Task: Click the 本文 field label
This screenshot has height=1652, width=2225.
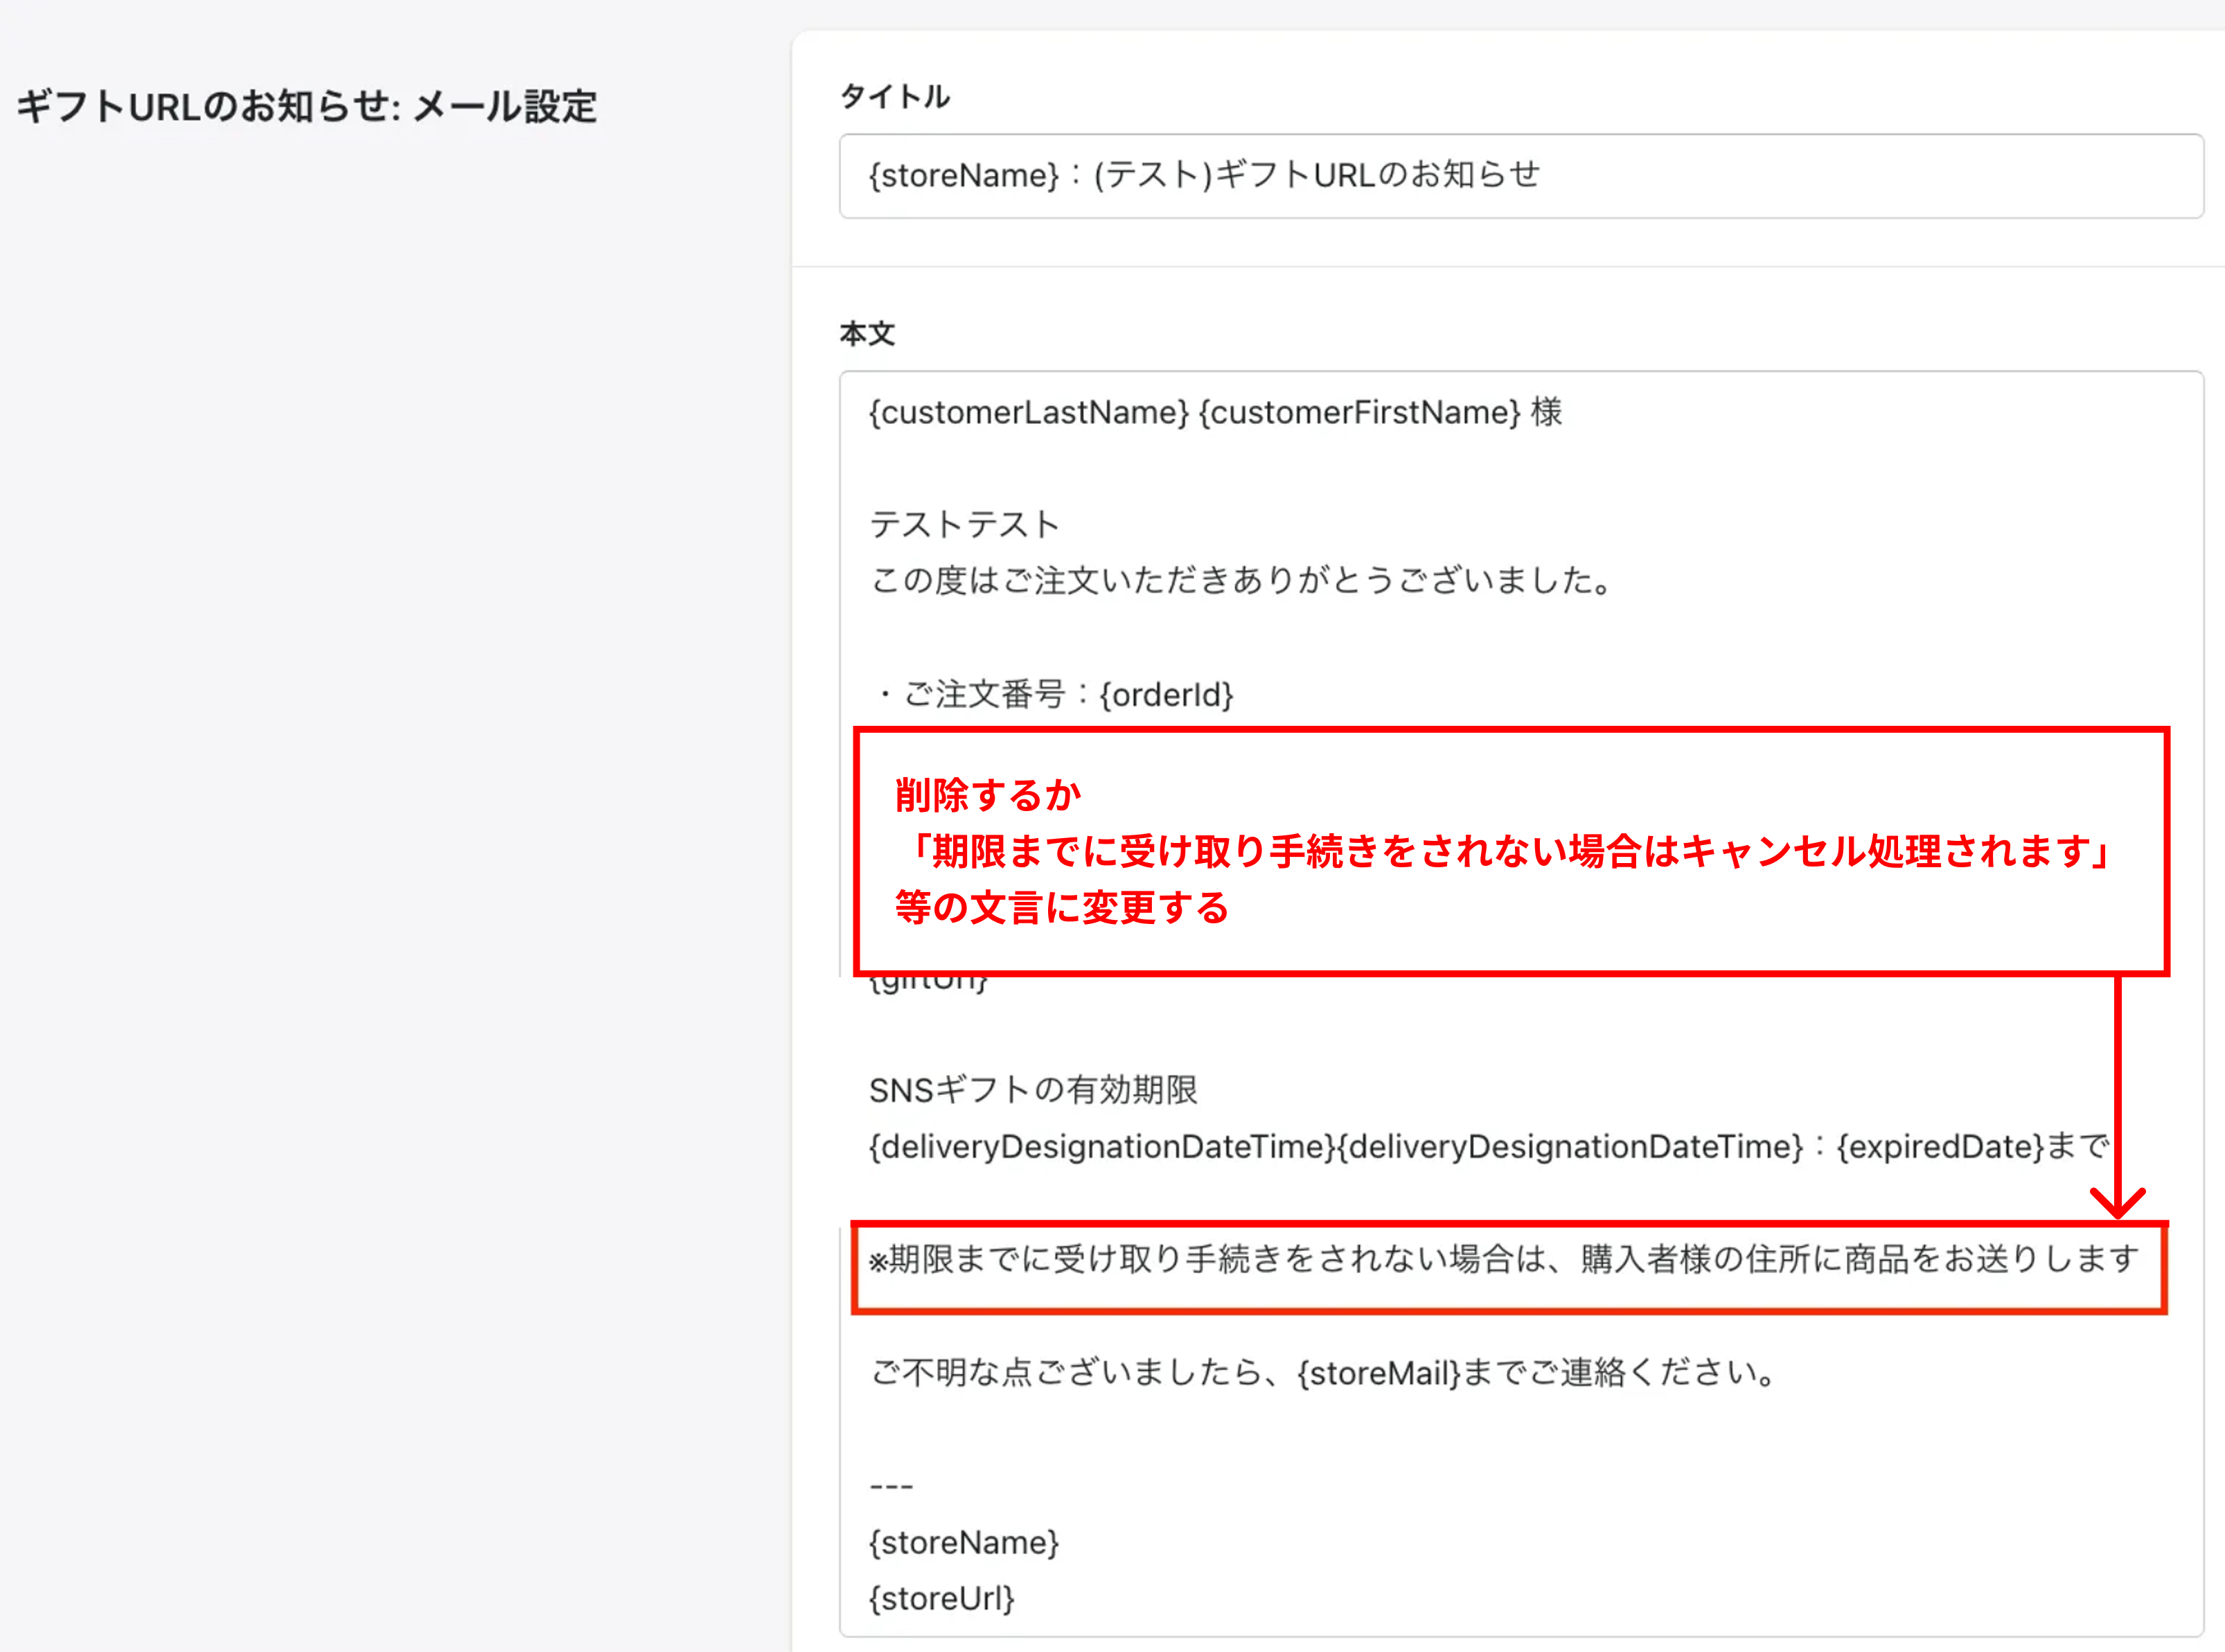Action: coord(866,333)
